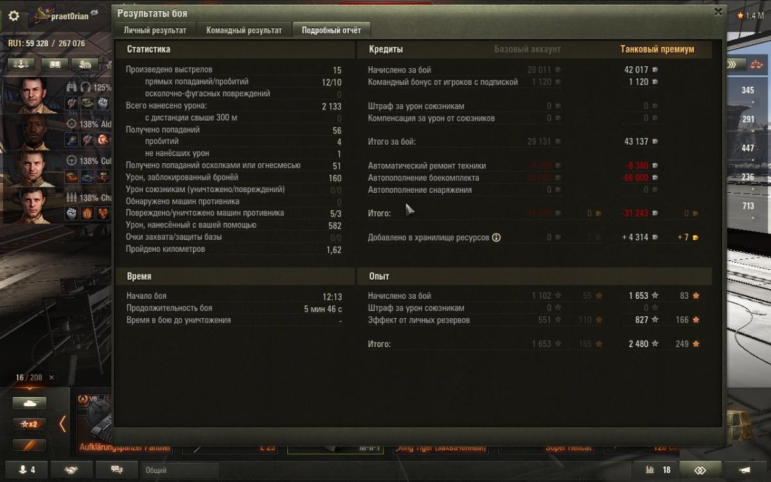Click the handshake referral icon
The height and width of the screenshot is (482, 771).
[x=70, y=470]
